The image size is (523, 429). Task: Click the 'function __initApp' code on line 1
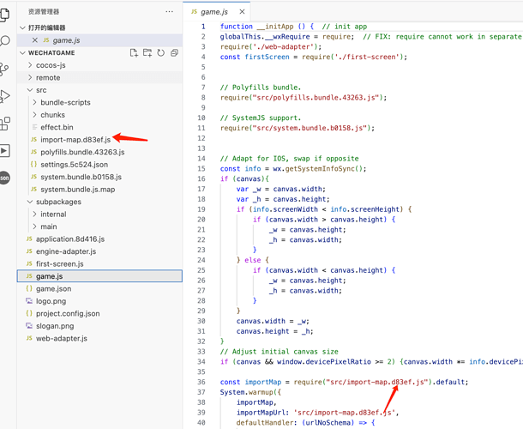256,27
